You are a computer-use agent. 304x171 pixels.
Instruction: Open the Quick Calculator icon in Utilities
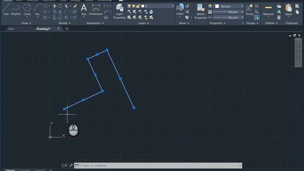coord(279,18)
